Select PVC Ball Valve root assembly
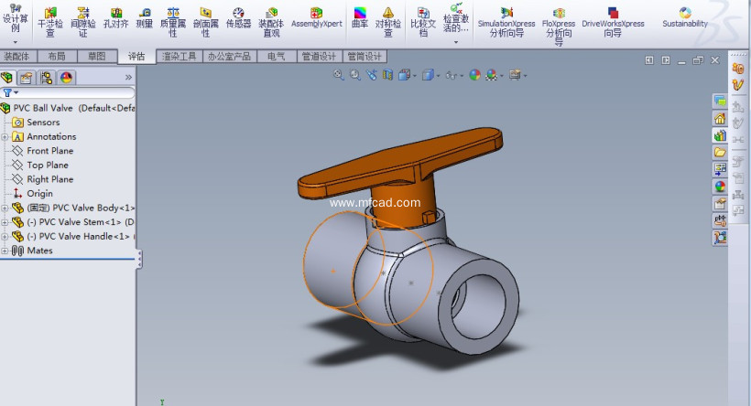Screen dimensions: 751x406 coord(68,108)
